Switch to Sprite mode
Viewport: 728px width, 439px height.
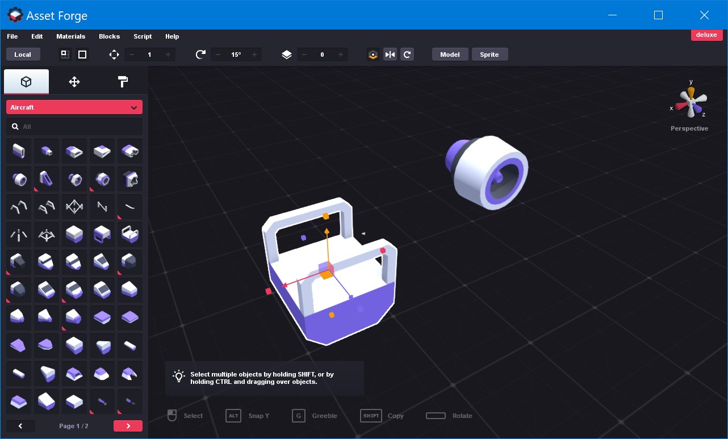489,55
